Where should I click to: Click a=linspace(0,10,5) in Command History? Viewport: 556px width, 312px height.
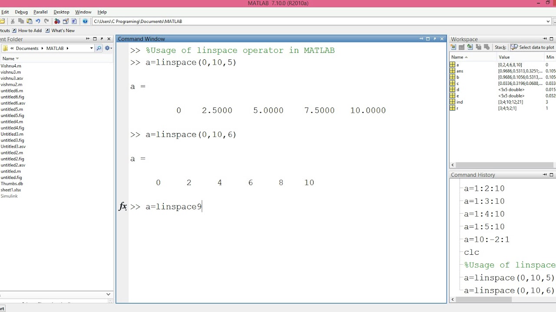coord(509,278)
